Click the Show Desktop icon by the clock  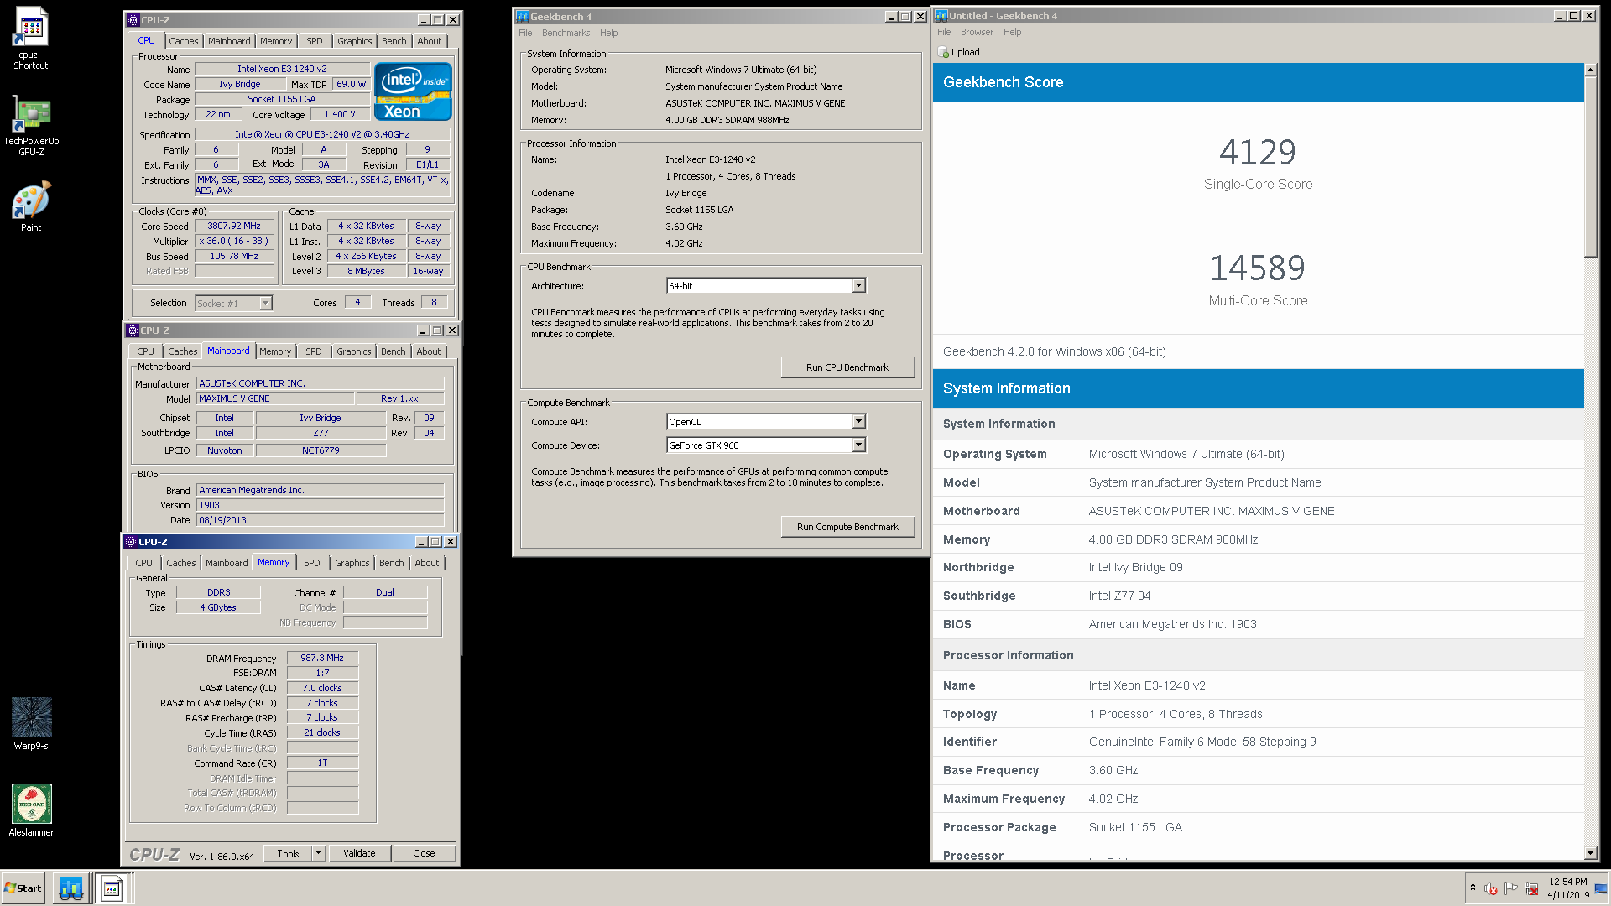click(x=1601, y=888)
